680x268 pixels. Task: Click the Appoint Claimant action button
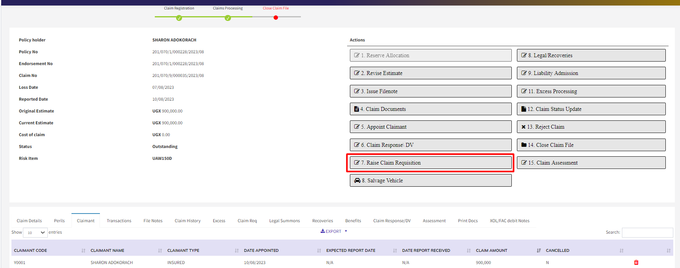[x=430, y=127]
